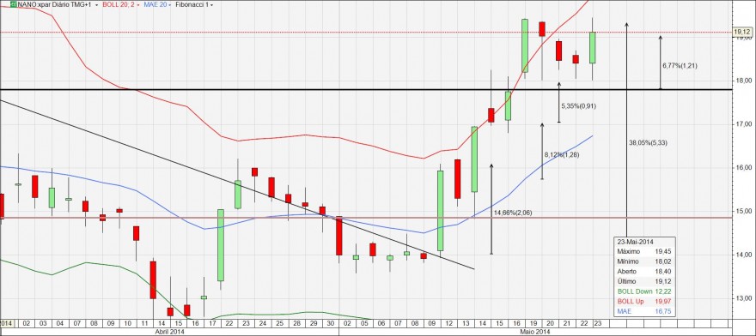Click the Mínimo 18,02 row
The image size is (756, 336).
[644, 261]
